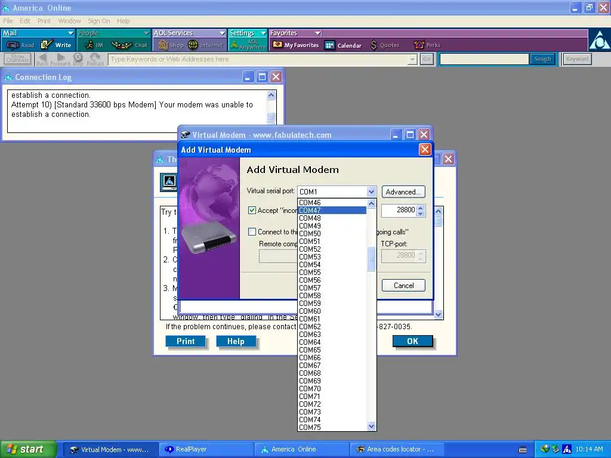Click Cancel in Add Virtual Modem

click(x=403, y=286)
